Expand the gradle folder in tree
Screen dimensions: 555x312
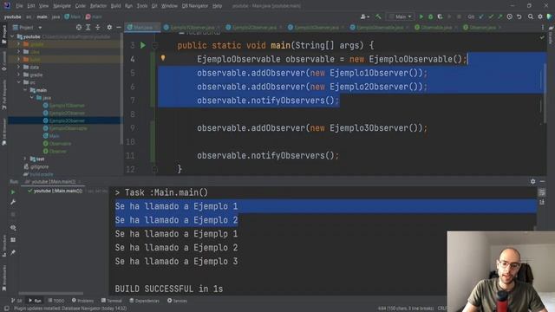point(19,75)
